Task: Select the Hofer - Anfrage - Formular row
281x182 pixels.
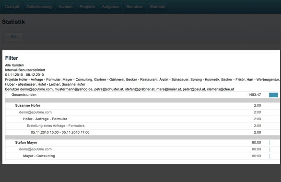Action: click(x=142, y=119)
